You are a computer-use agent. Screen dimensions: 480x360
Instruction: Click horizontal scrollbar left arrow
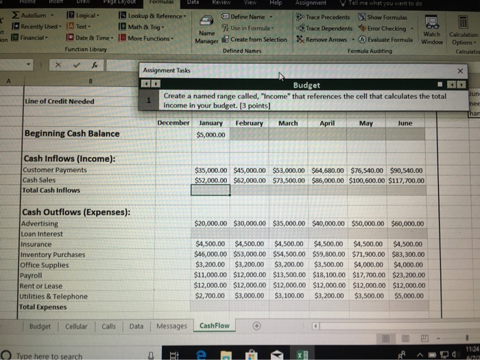tap(315, 326)
